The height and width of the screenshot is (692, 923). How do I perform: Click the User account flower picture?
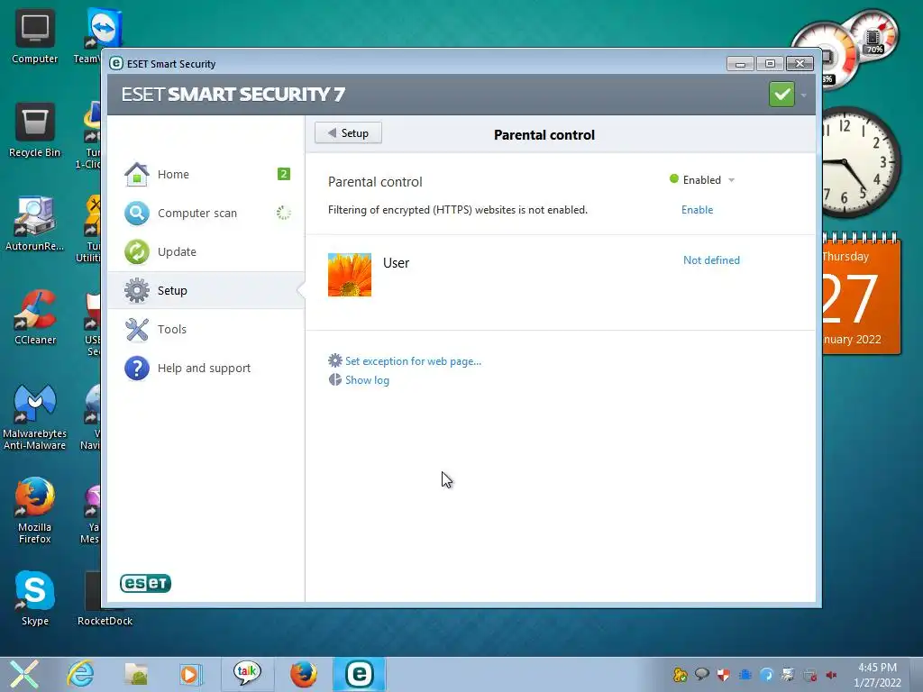point(350,275)
